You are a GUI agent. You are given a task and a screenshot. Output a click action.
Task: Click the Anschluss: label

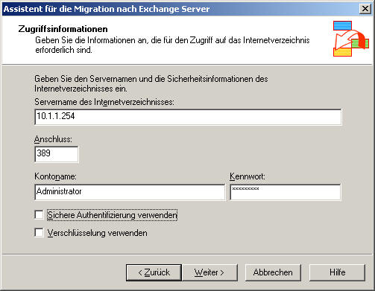[x=53, y=139]
